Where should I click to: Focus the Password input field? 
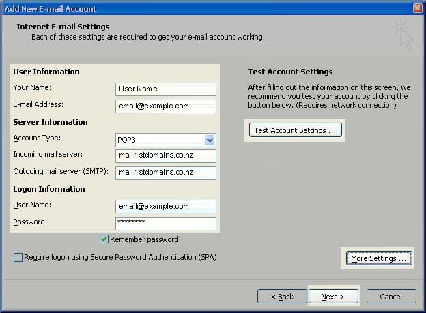coord(166,223)
